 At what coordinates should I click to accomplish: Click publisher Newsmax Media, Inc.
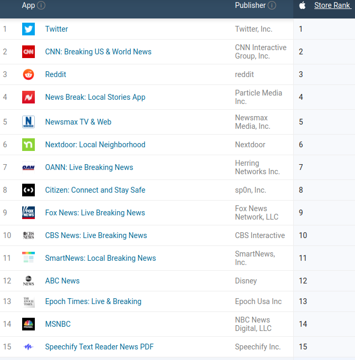(253, 122)
